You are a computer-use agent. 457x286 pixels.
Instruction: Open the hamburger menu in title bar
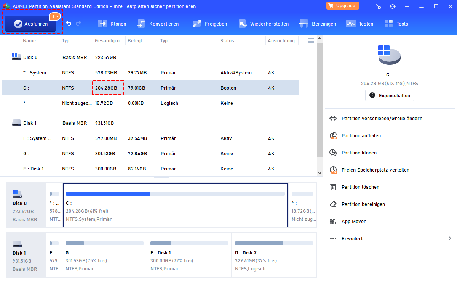tap(407, 6)
